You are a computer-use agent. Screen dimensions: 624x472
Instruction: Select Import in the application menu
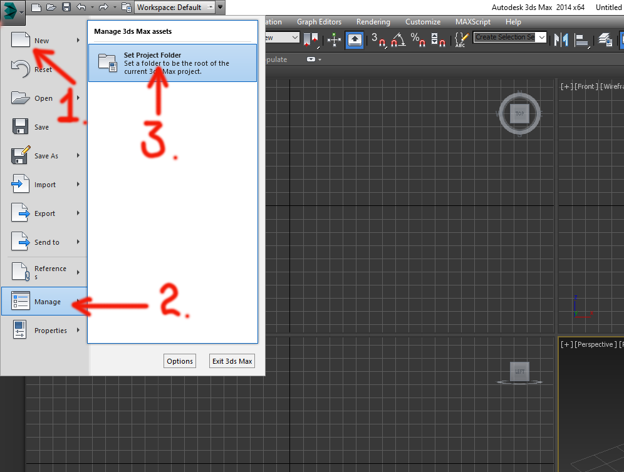(x=44, y=185)
